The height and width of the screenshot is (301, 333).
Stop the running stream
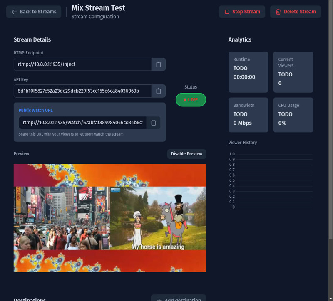coord(242,12)
